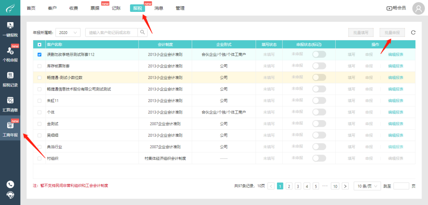
Task: Toggle 申报状态 switch for 金测试
Action: pos(319,124)
